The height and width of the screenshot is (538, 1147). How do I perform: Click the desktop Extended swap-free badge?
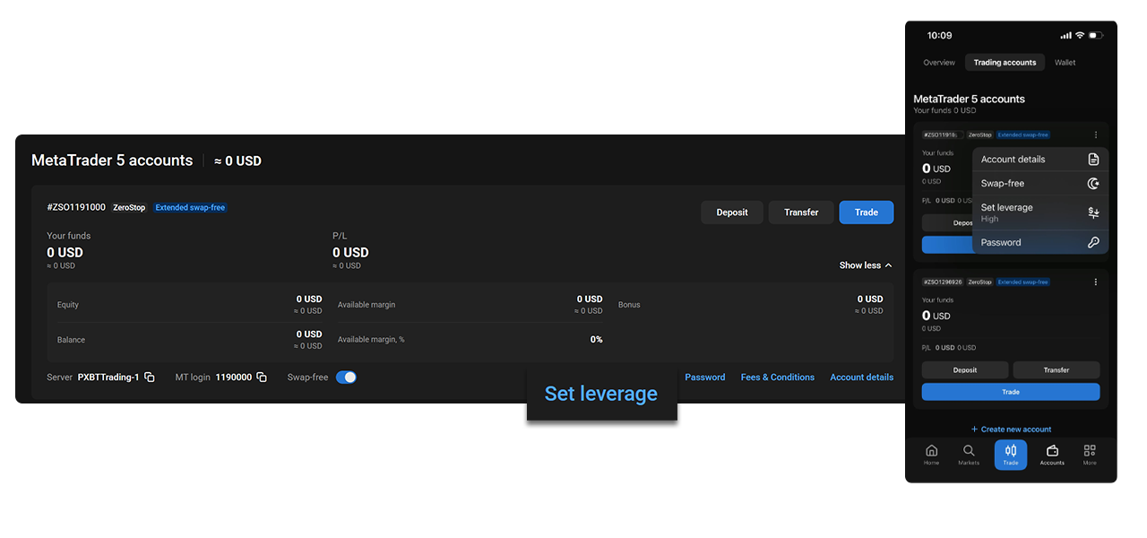tap(190, 207)
